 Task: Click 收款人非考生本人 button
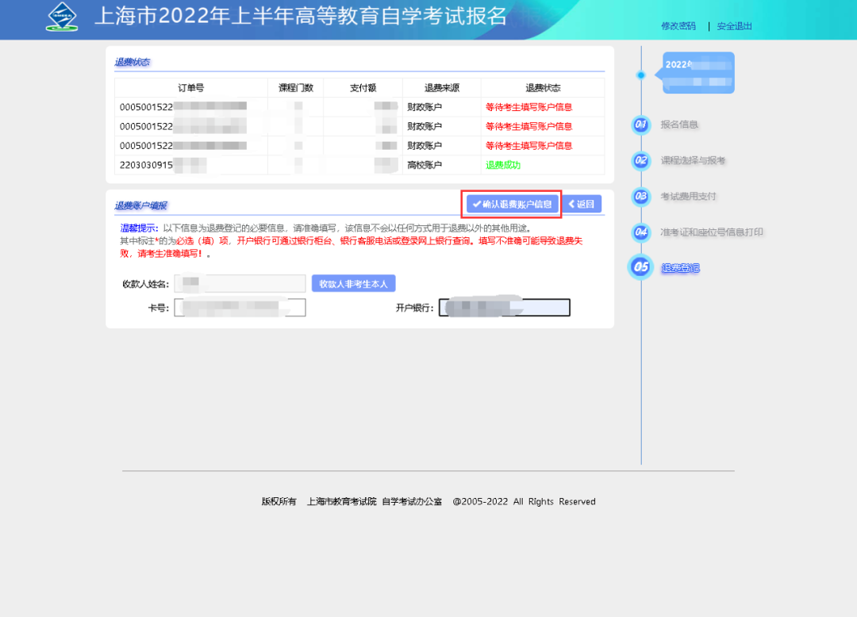pyautogui.click(x=353, y=283)
